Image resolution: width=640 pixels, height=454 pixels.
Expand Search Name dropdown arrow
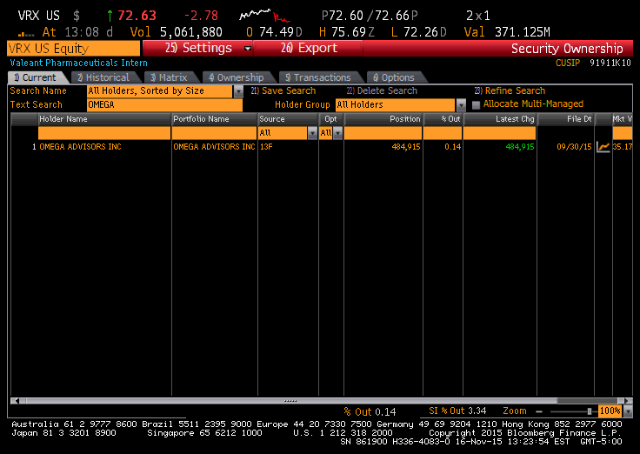[238, 91]
